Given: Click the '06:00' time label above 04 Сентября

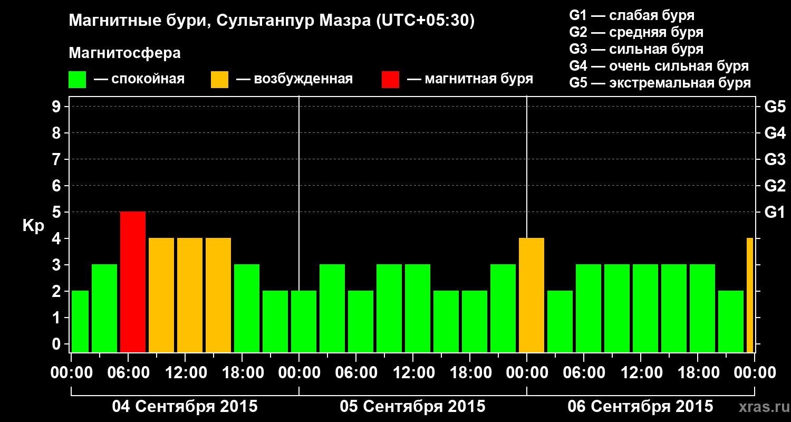Looking at the screenshot, I should (x=129, y=372).
